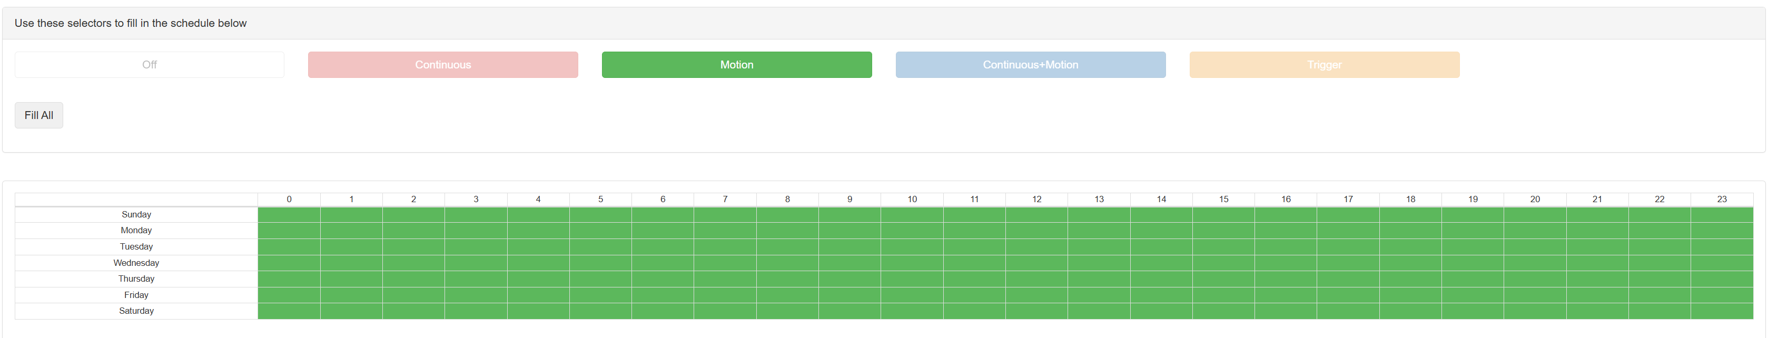The image size is (1768, 338).
Task: Set the Tuesday hour 7 schedule cell
Action: point(725,247)
